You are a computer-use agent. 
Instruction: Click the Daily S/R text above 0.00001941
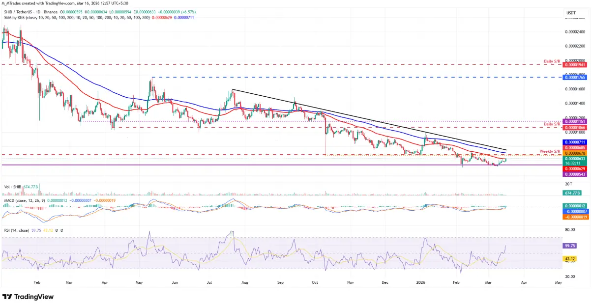pyautogui.click(x=552, y=61)
